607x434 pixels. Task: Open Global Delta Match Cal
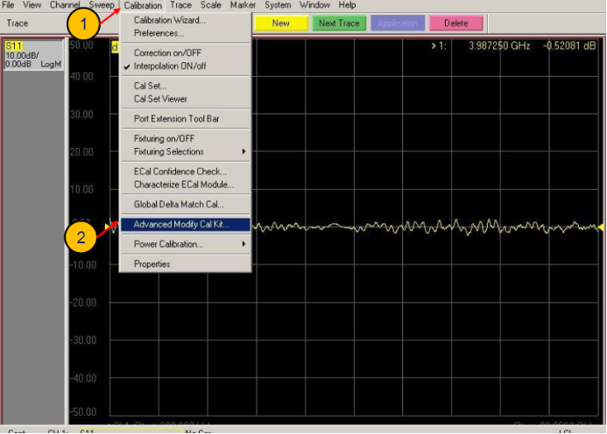(x=178, y=205)
